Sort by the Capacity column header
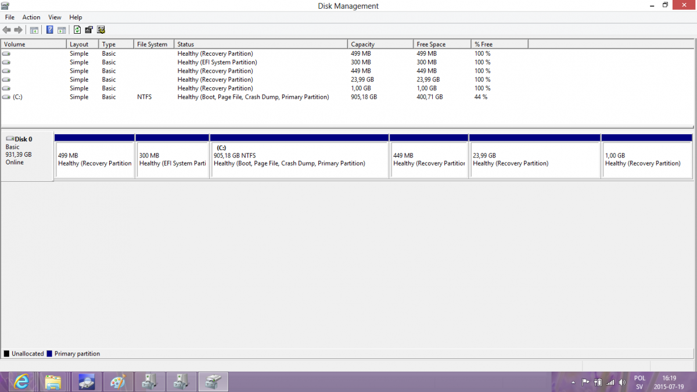The image size is (697, 392). pyautogui.click(x=381, y=44)
